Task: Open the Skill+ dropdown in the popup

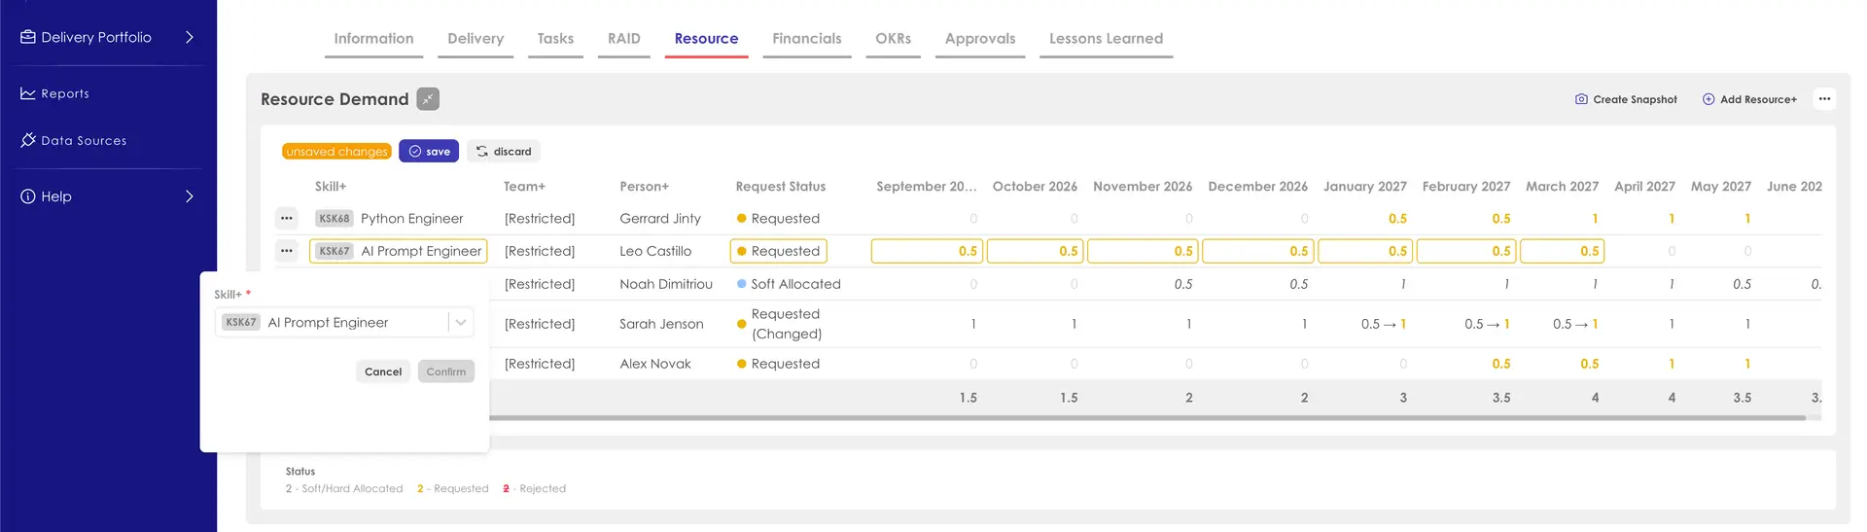Action: pyautogui.click(x=344, y=322)
